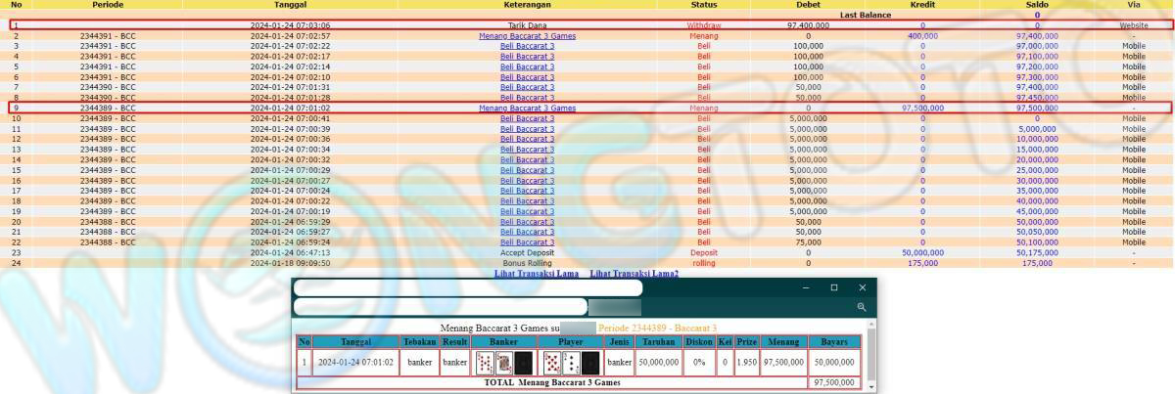This screenshot has width=1175, height=394.
Task: Click the magnifier zoom icon in popup
Action: click(x=862, y=307)
